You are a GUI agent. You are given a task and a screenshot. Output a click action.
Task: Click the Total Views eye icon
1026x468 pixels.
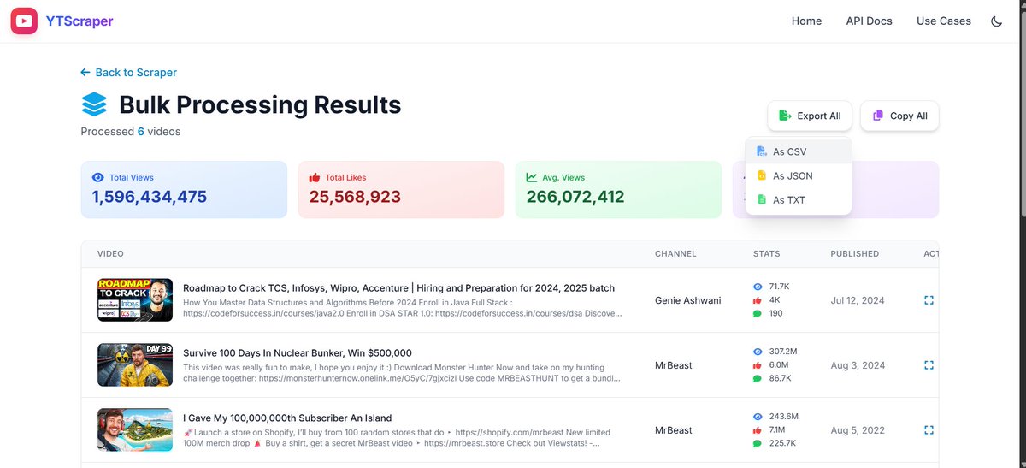(x=98, y=178)
